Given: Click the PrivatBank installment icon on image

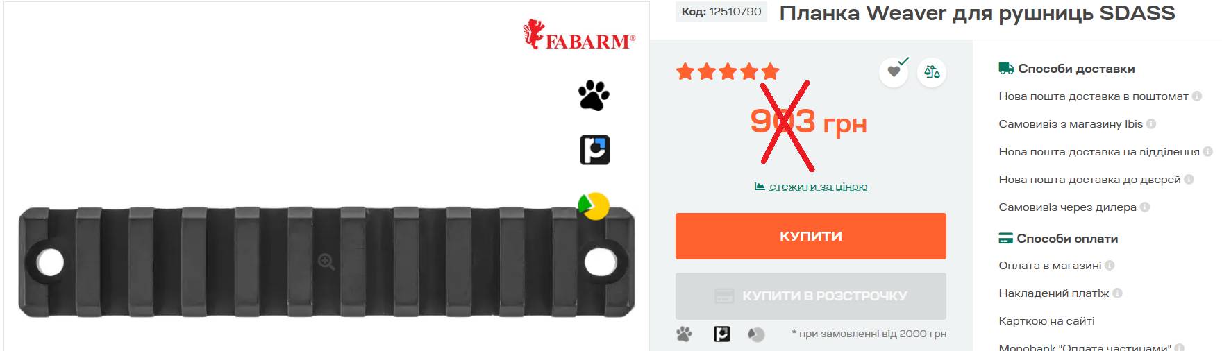Looking at the screenshot, I should (x=594, y=150).
